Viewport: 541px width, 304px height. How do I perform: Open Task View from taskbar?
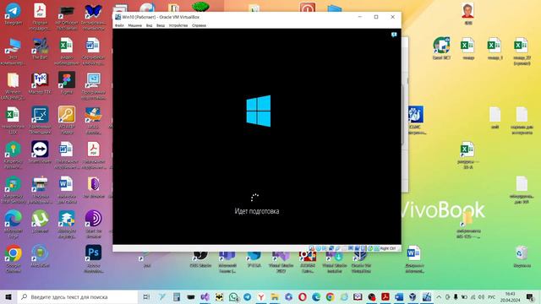146,296
